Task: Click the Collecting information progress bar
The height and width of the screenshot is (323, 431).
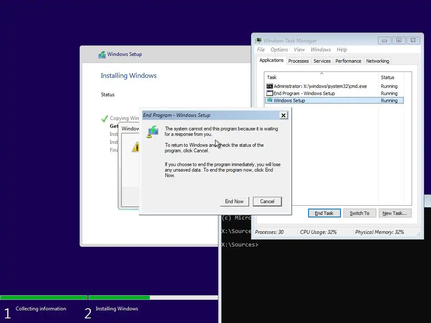Action: coord(44,297)
